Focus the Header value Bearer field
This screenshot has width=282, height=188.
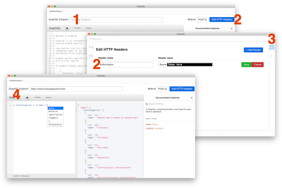(186, 65)
